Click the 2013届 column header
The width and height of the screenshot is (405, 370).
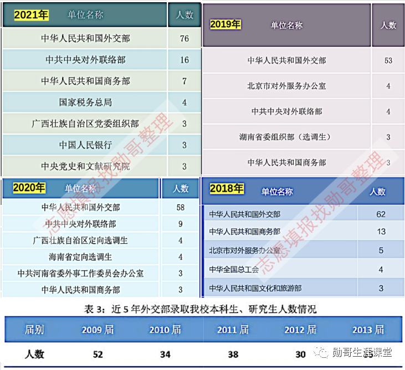coord(368,330)
